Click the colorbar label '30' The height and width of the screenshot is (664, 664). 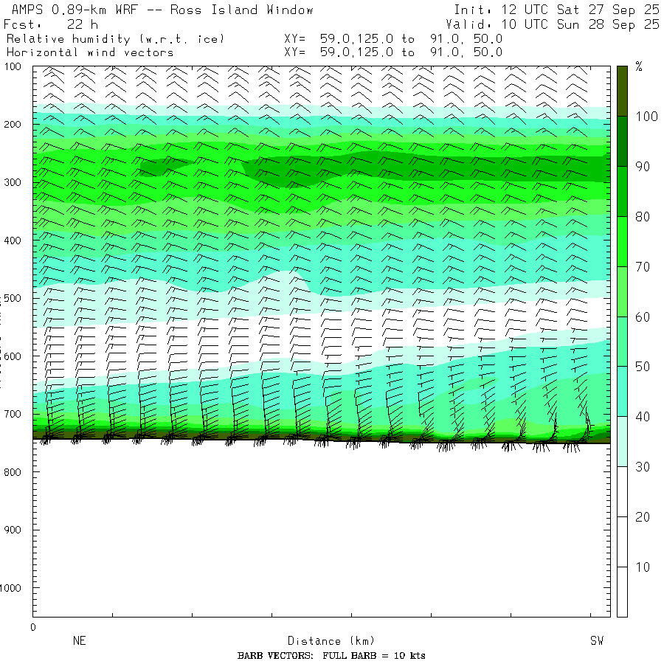(x=643, y=467)
